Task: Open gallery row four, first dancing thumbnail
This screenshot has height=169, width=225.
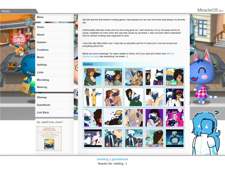Action: [x=93, y=138]
